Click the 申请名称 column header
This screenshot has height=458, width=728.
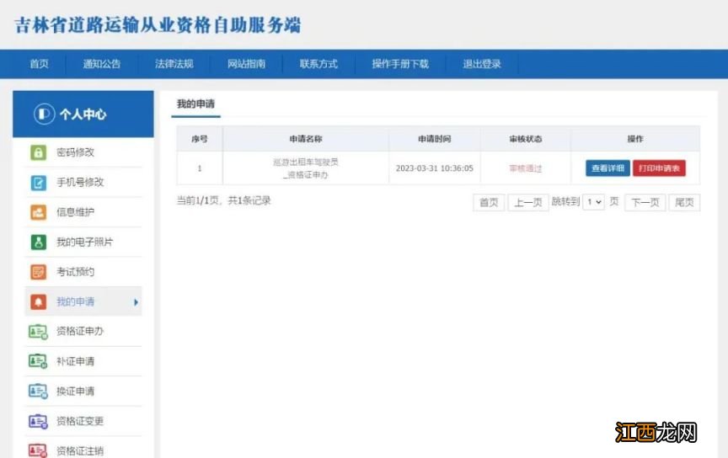coord(306,139)
